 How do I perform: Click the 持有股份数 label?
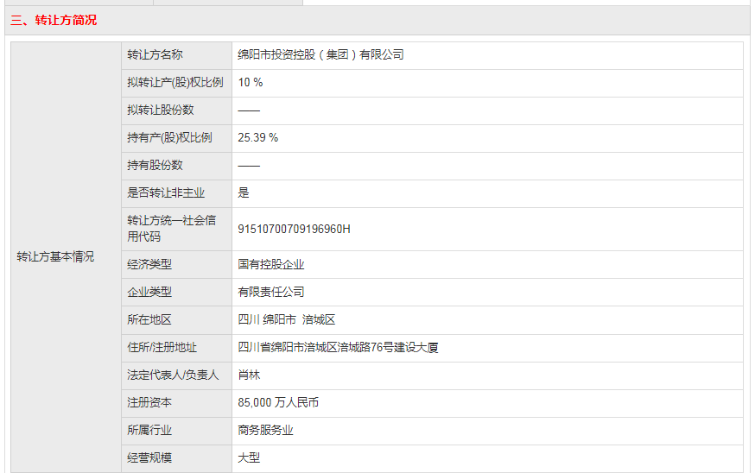pos(155,166)
